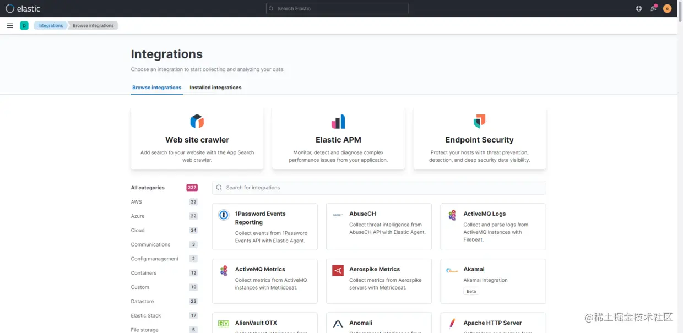Open the AbuseCH integration title
Image resolution: width=683 pixels, height=333 pixels.
[x=362, y=214]
